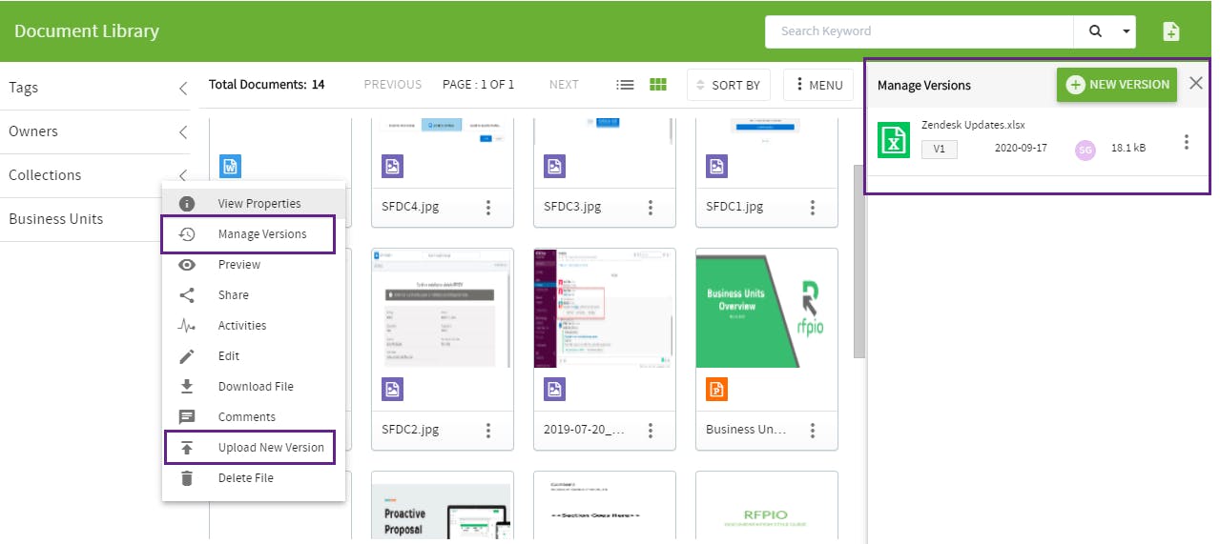Switch to list view
The width and height of the screenshot is (1220, 544).
click(x=625, y=85)
